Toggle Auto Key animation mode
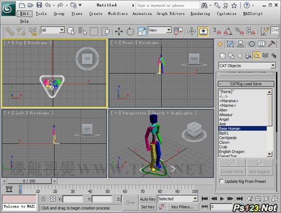This screenshot has height=213, width=281. 148,199
